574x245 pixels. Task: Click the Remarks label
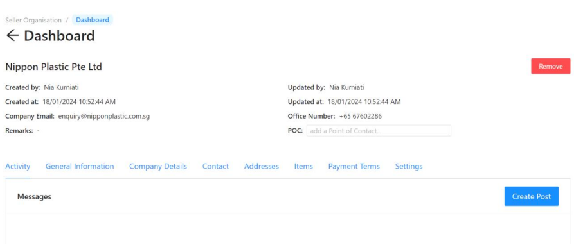coord(19,131)
